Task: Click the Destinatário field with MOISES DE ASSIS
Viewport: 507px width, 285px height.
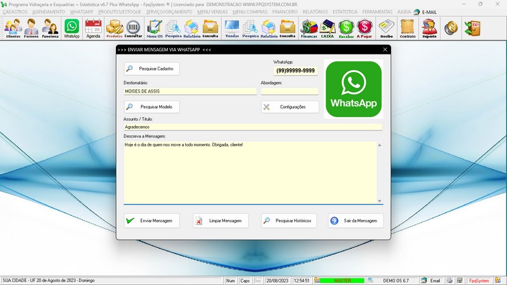Action: [190, 91]
